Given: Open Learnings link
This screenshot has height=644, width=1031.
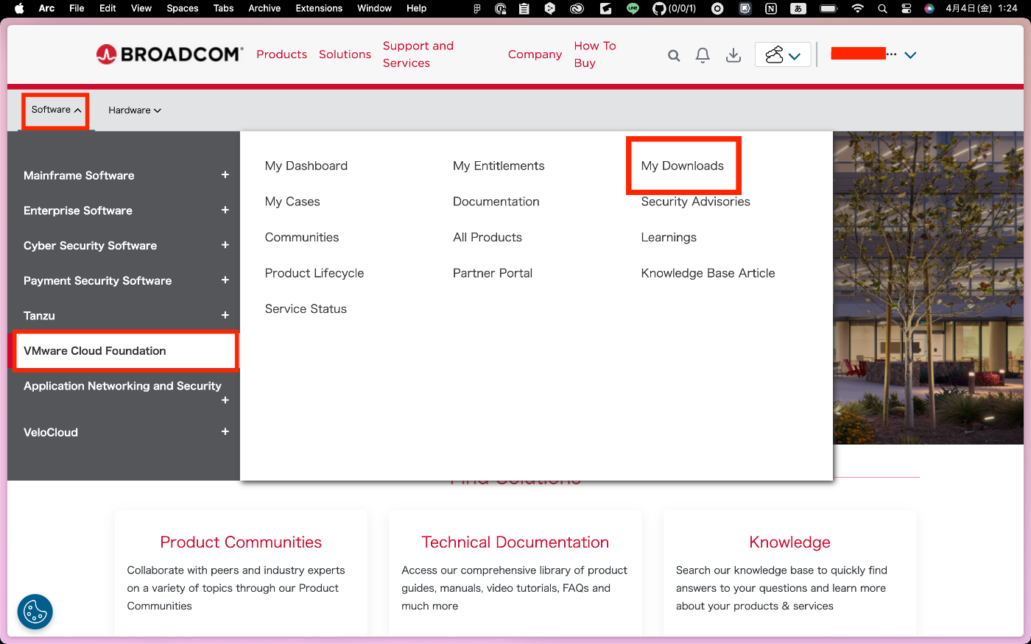Looking at the screenshot, I should tap(669, 237).
